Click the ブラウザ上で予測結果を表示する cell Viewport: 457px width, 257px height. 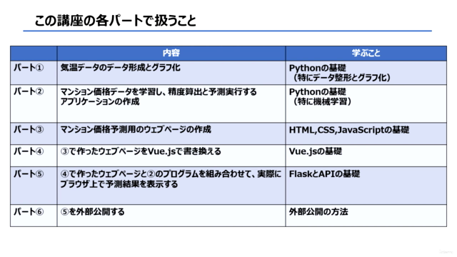coord(171,186)
